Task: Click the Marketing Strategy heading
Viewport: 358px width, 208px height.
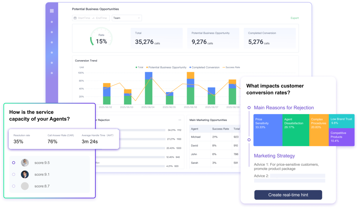Action: click(274, 156)
